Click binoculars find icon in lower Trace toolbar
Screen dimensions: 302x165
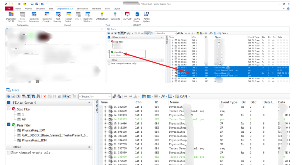click(x=38, y=96)
